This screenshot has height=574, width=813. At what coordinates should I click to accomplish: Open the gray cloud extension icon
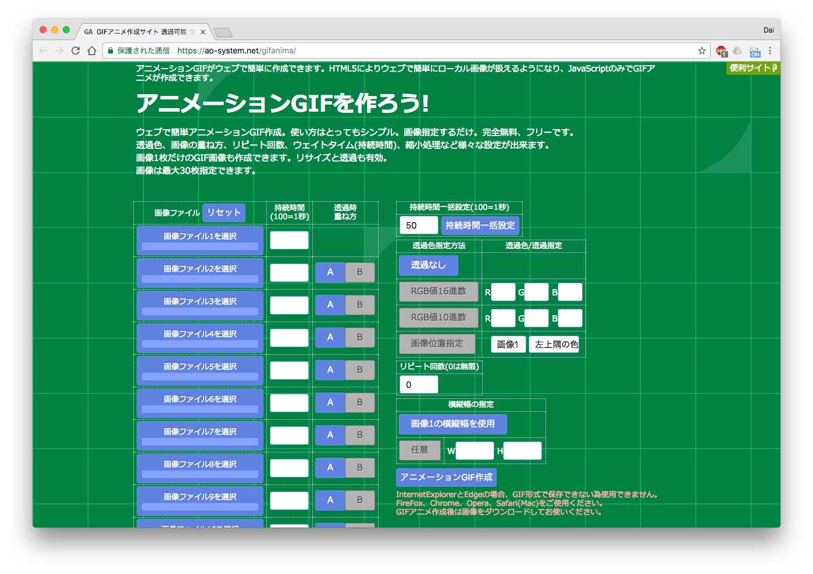(x=737, y=51)
